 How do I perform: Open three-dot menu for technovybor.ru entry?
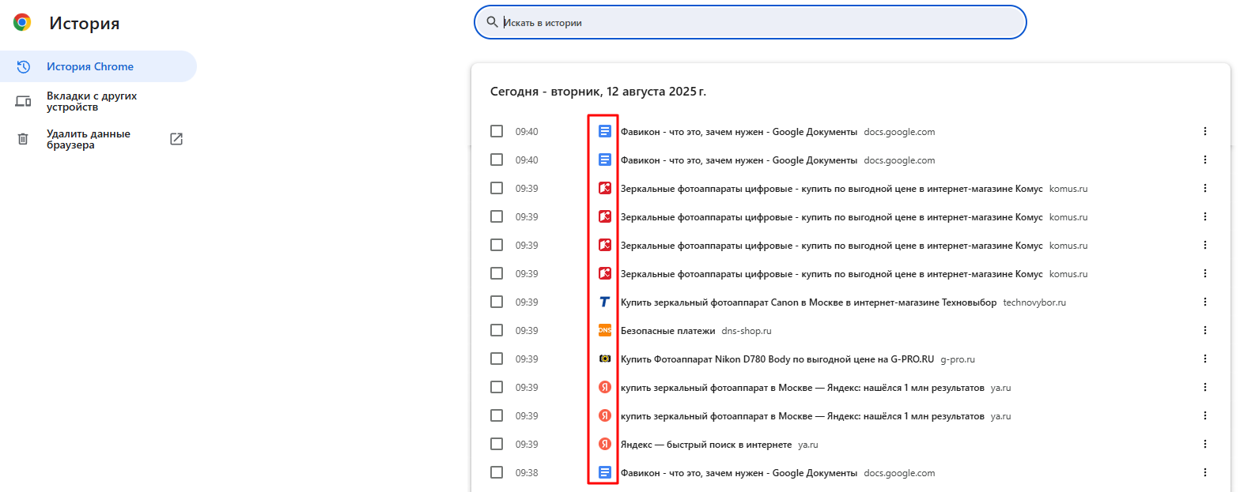coord(1205,302)
